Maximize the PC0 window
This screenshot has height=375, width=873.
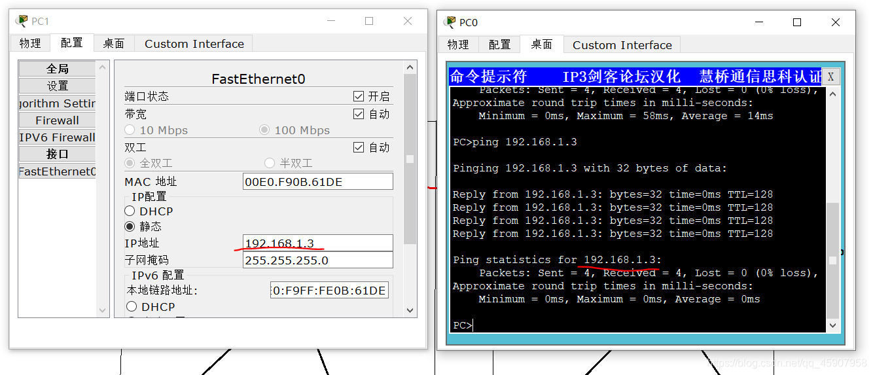(x=797, y=22)
